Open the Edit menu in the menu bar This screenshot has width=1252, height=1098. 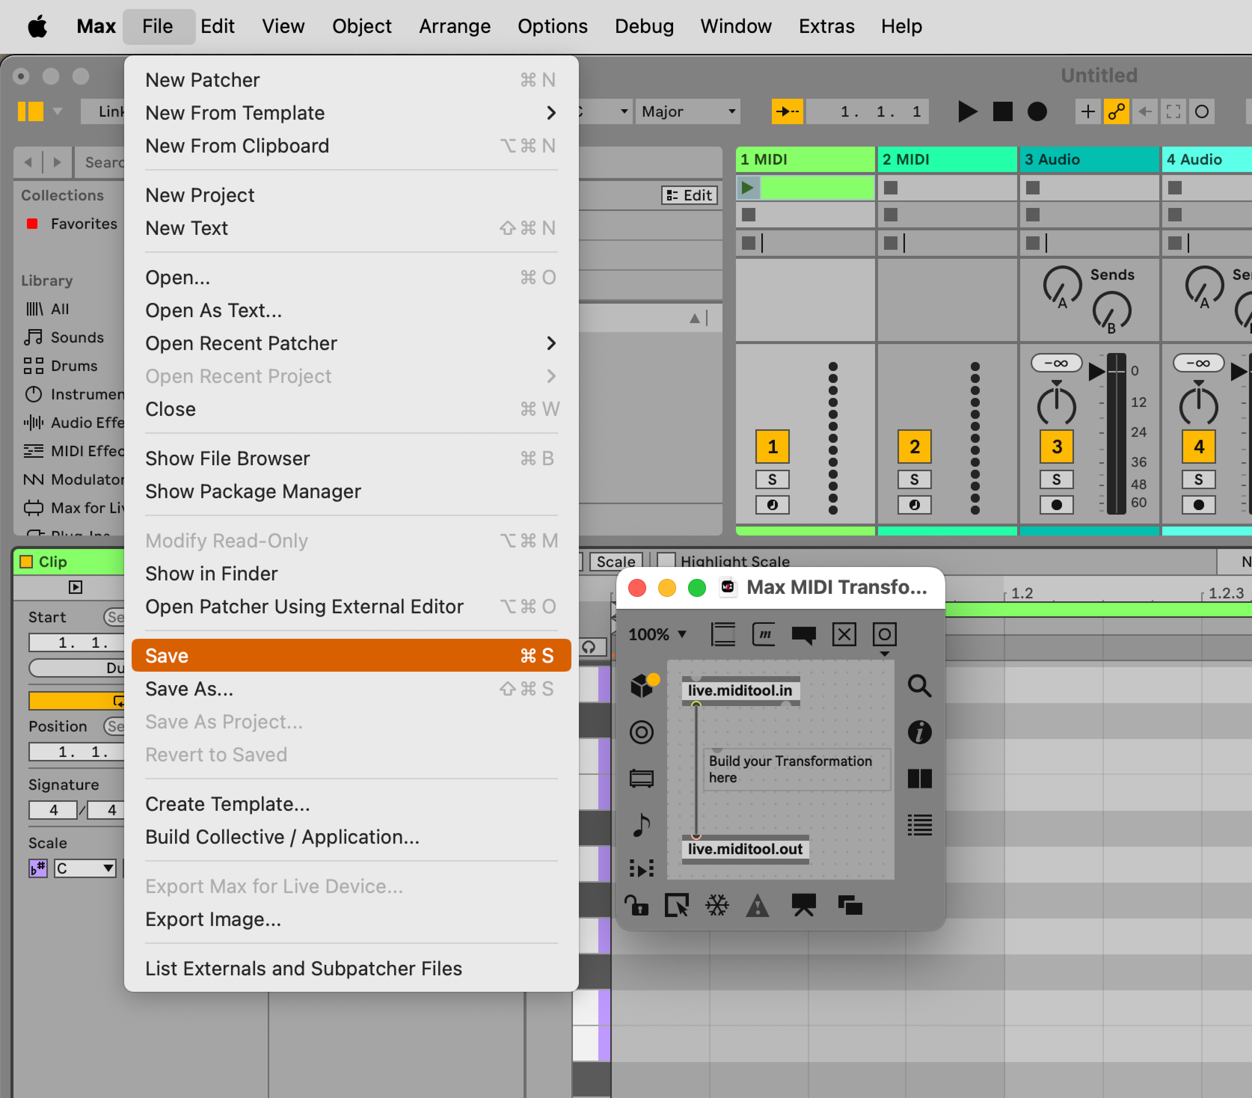point(217,26)
